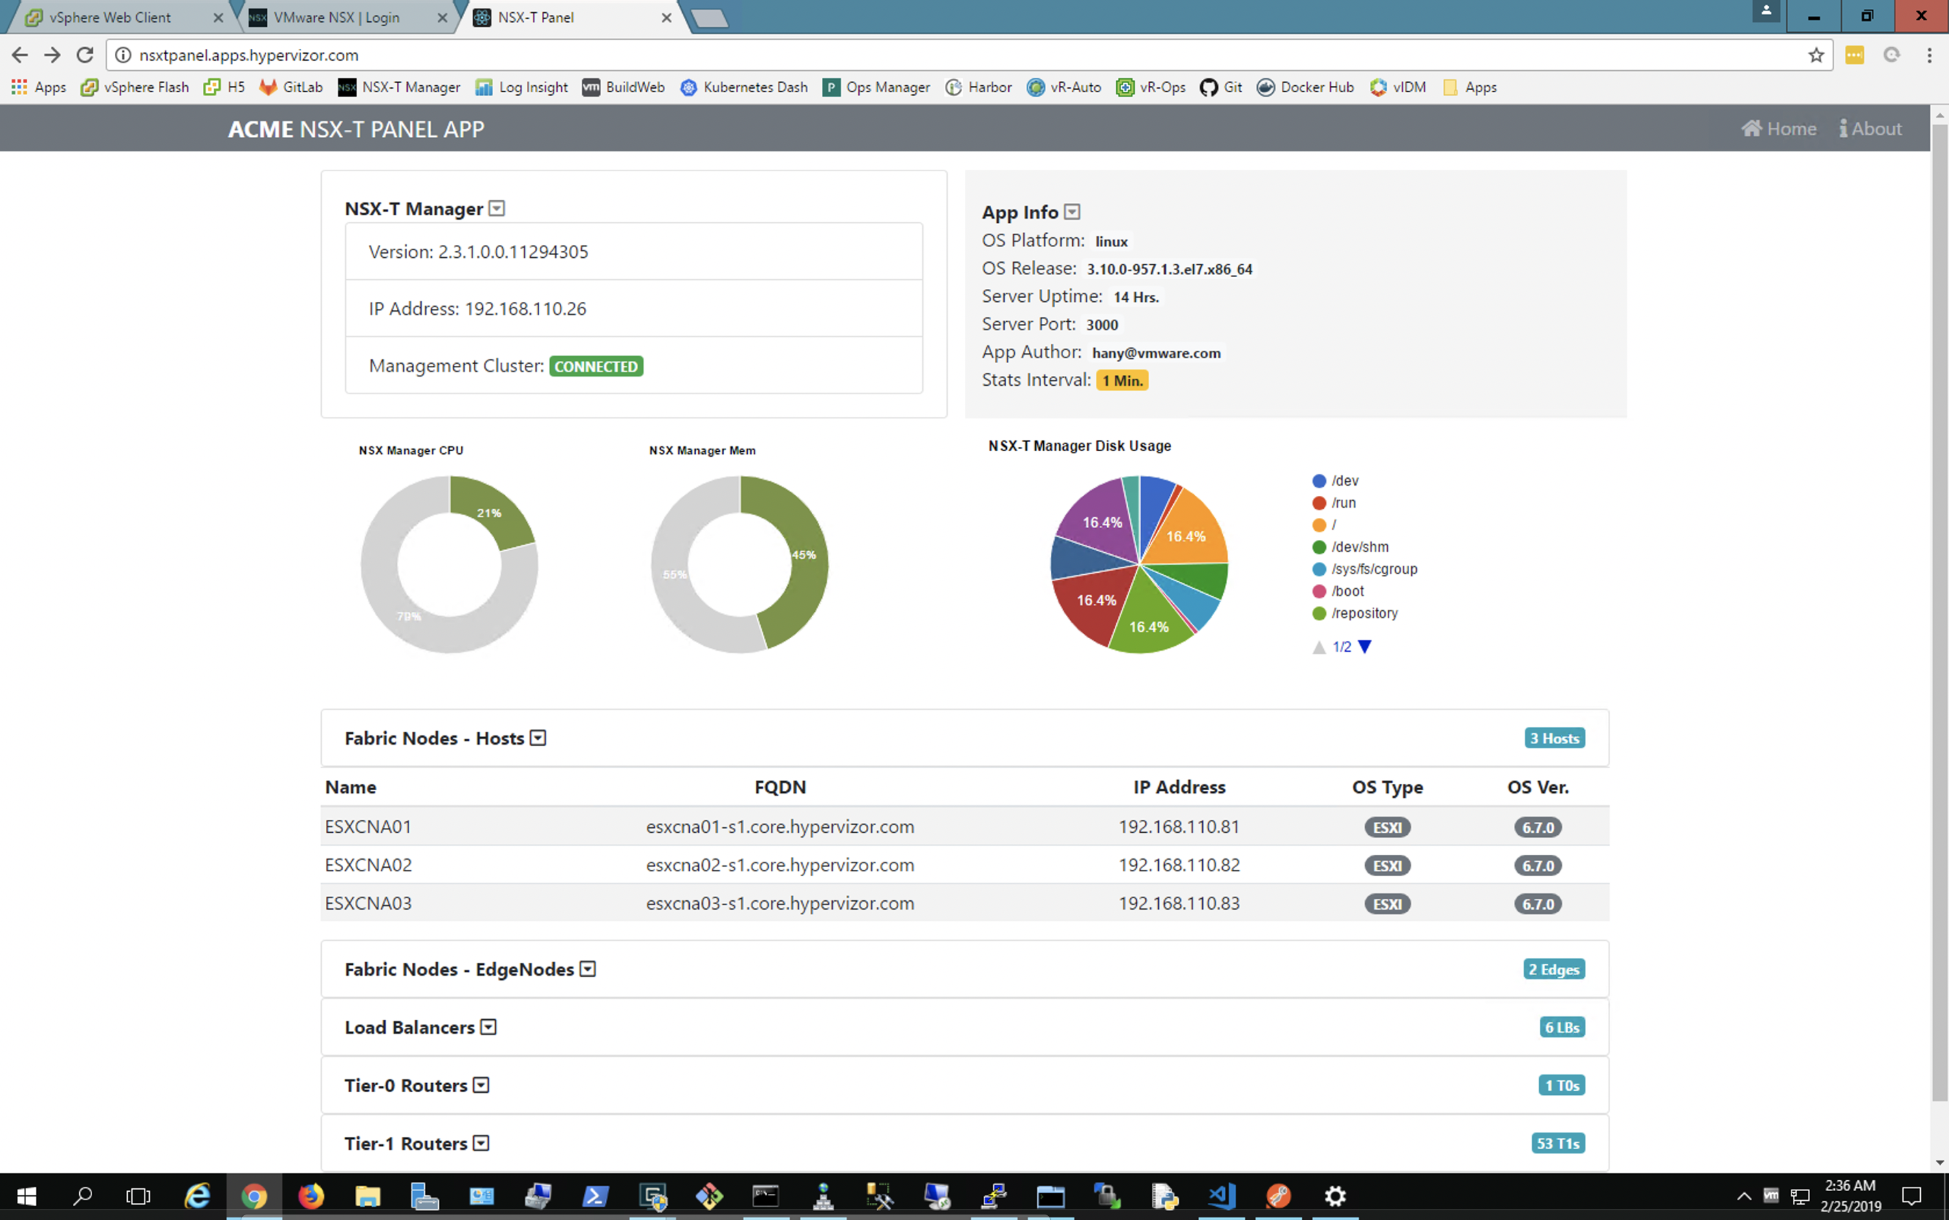Open the Chrome menu
The height and width of the screenshot is (1220, 1949).
1929,55
